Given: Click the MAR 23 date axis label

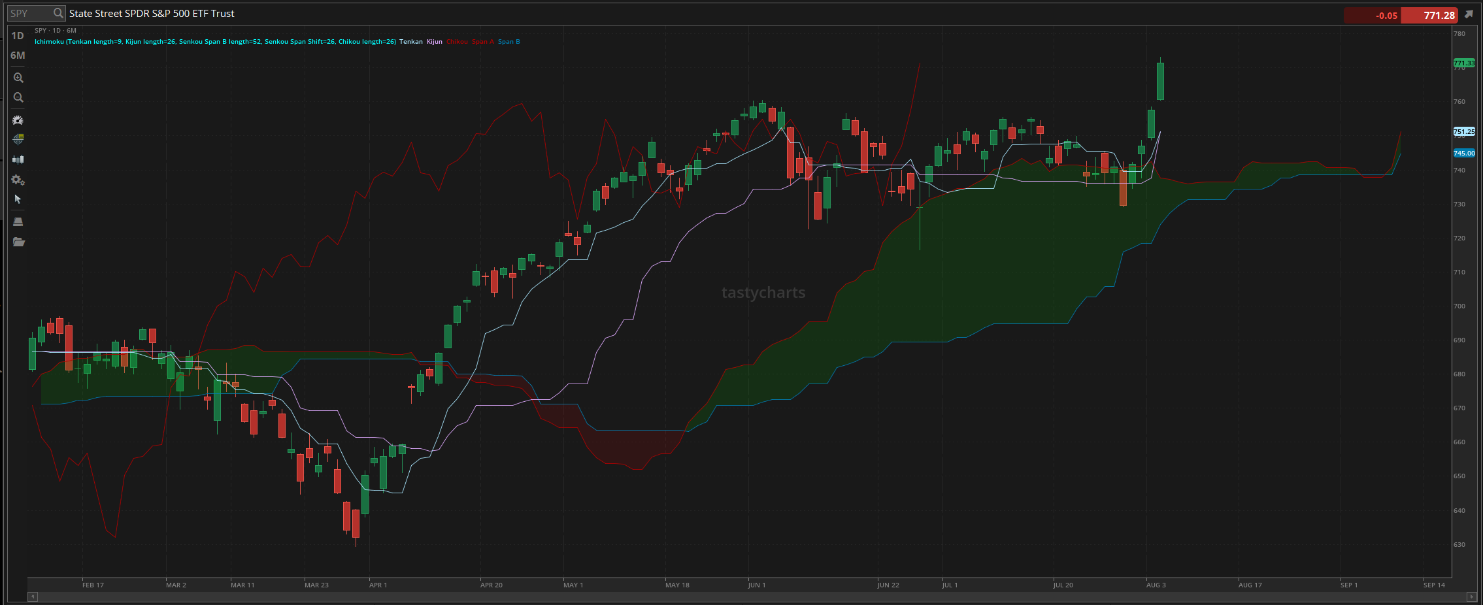Looking at the screenshot, I should coord(316,585).
